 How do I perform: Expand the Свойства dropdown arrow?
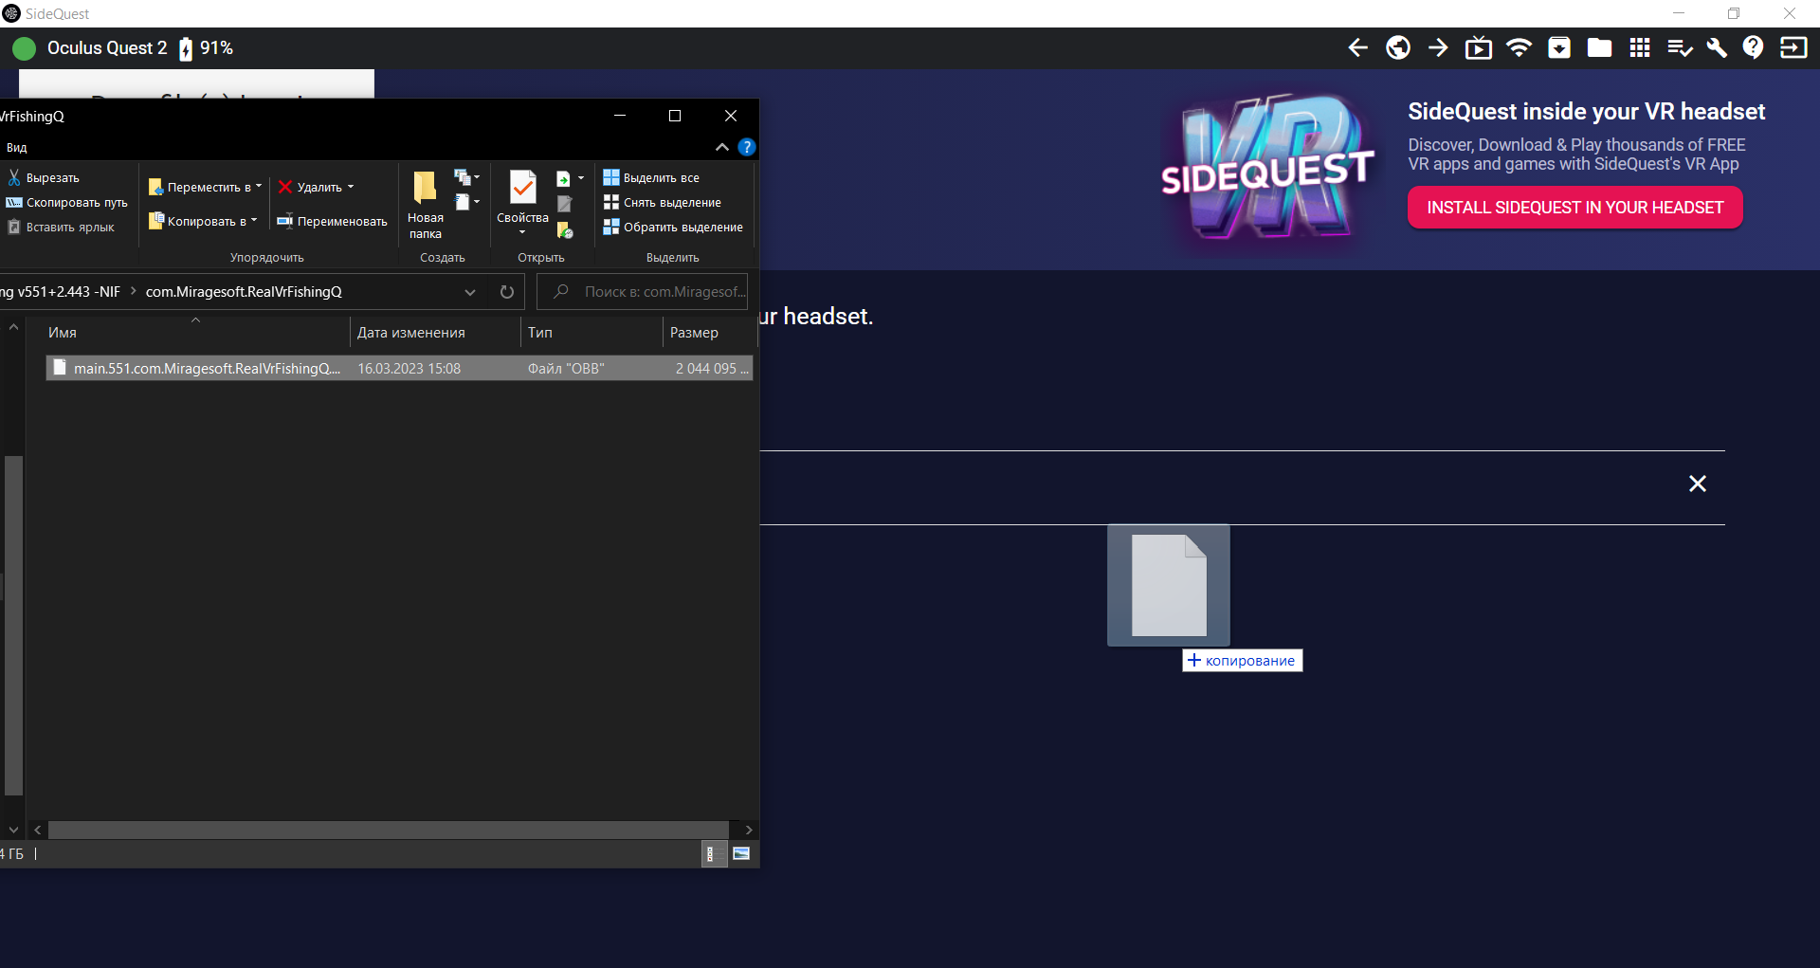522,232
